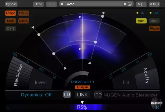Viewport: 165px width, 112px height.
Task: Click the S:50% value box
Action: click(23, 13)
